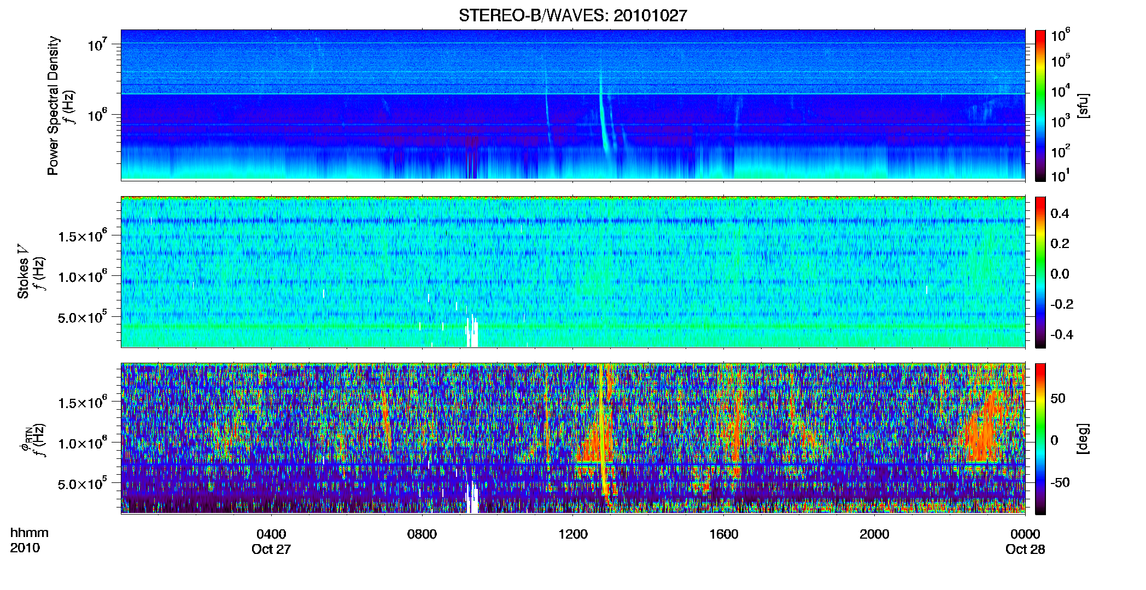The image size is (1146, 590).
Task: Click the 0000 time axis label
Action: (1025, 534)
